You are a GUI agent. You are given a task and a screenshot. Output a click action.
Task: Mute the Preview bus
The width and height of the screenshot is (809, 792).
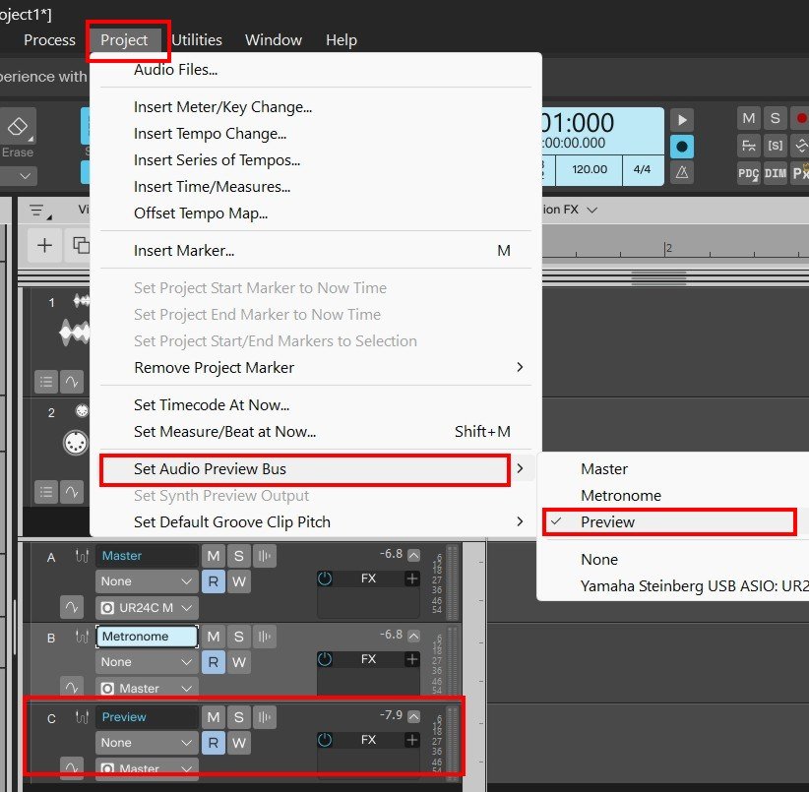[x=213, y=717]
